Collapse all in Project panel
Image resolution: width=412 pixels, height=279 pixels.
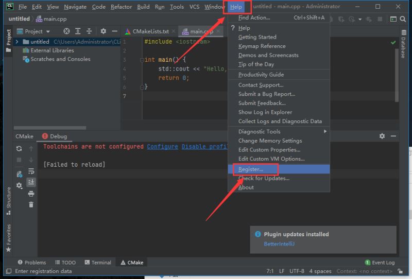[89, 31]
